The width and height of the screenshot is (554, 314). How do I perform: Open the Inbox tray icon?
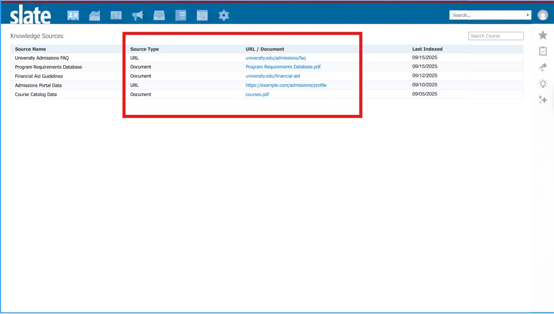(x=159, y=15)
